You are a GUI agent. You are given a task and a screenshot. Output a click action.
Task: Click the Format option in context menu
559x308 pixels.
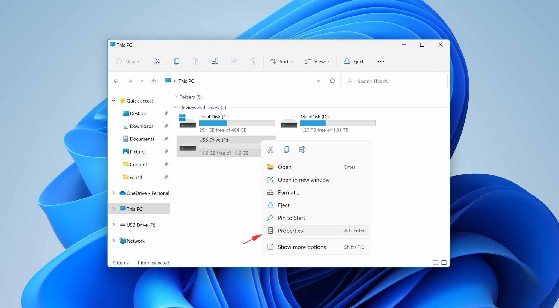click(x=288, y=192)
